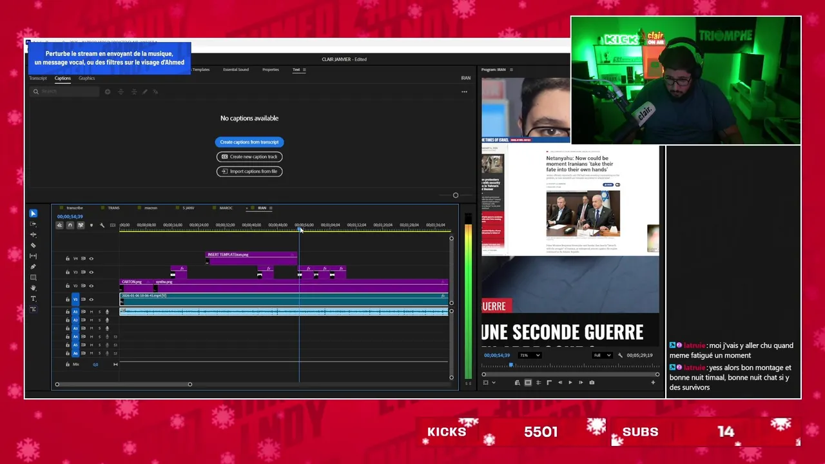Select the MAROC sequence tab

click(x=226, y=208)
